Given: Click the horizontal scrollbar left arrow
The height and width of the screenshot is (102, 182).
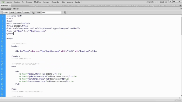Looking at the screenshot, I should [x=1, y=98].
